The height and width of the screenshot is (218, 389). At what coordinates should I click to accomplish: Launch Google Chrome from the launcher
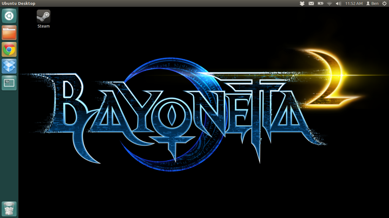click(9, 50)
